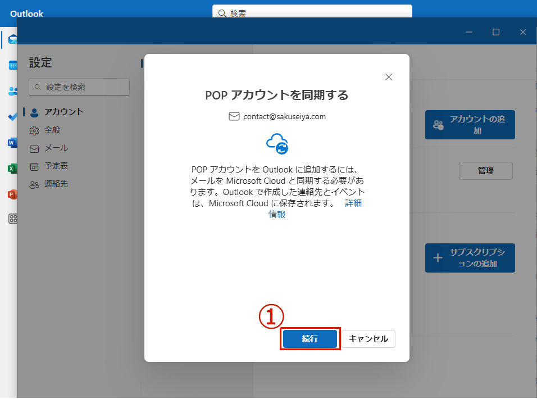Click the person icon next to アカウント
The width and height of the screenshot is (537, 399).
(34, 113)
